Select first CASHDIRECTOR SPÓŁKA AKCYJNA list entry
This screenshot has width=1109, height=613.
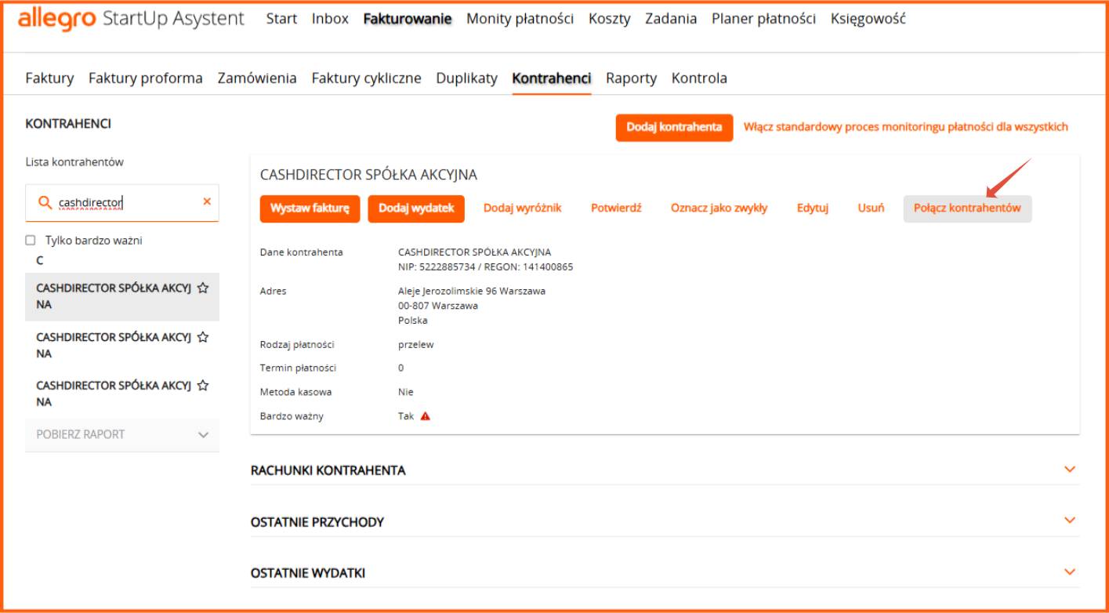(122, 296)
